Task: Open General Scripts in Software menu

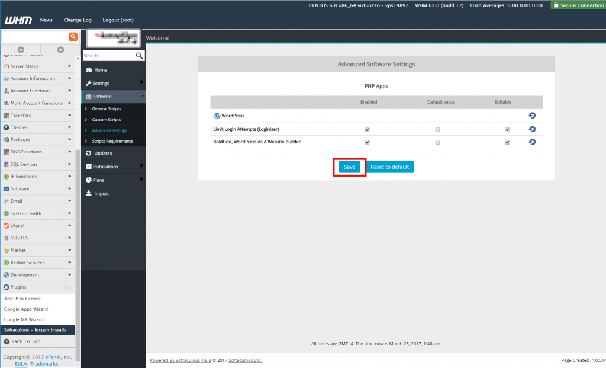Action: point(107,108)
